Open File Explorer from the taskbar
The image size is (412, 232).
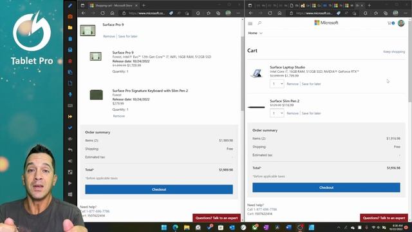point(187,227)
